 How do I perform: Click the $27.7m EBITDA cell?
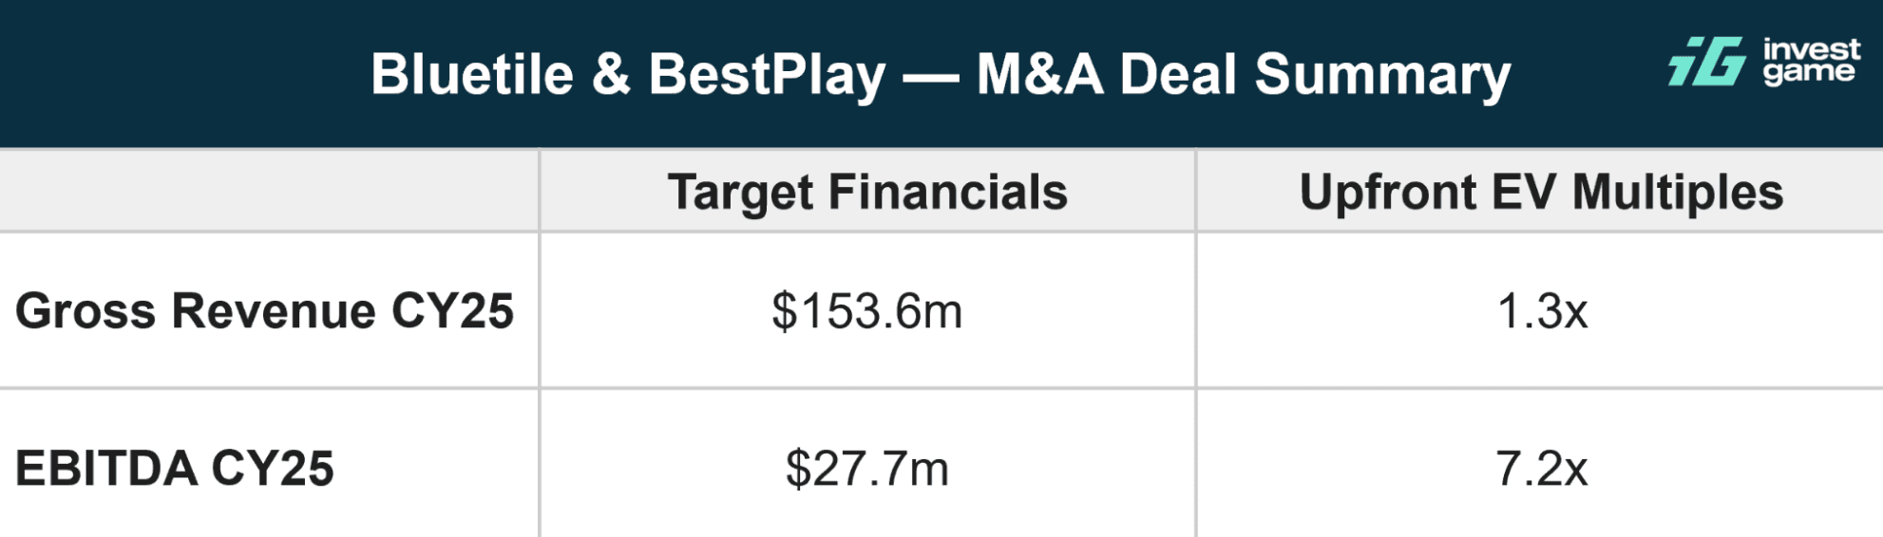coord(866,469)
